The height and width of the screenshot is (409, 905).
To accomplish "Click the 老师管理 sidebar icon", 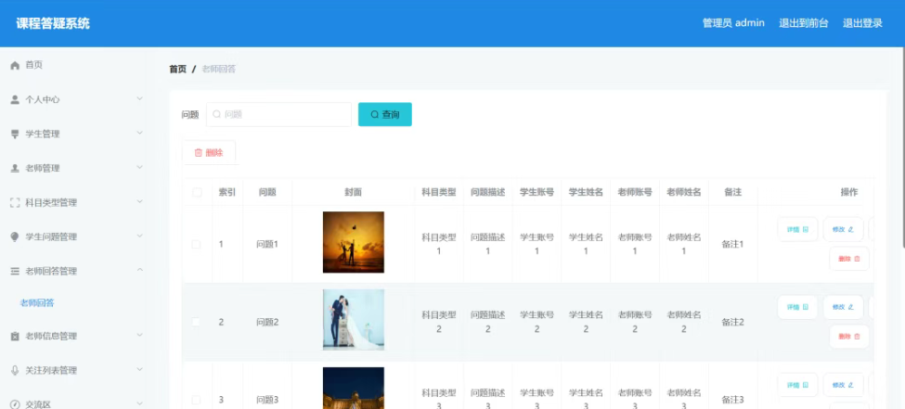I will pos(15,169).
